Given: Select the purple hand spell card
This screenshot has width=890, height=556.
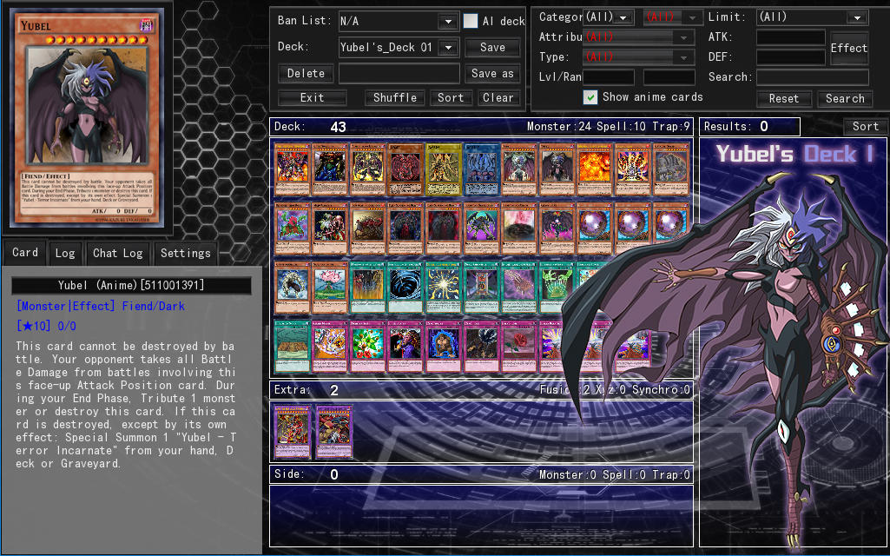Looking at the screenshot, I should click(519, 288).
